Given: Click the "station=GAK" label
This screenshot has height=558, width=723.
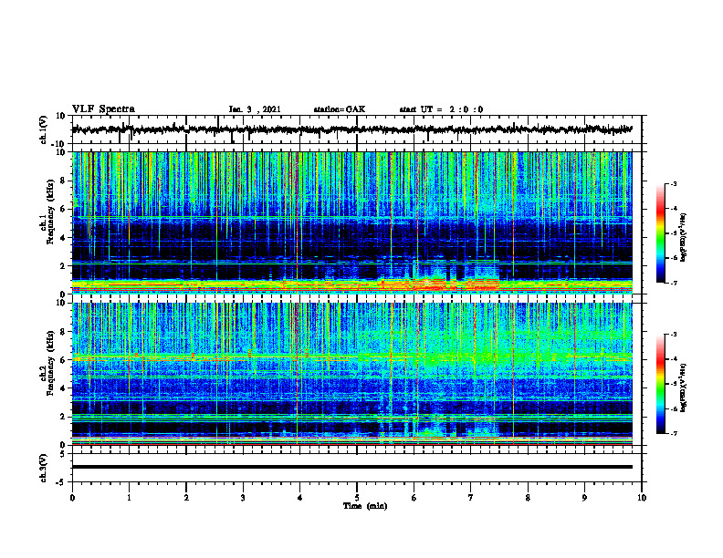Looking at the screenshot, I should pyautogui.click(x=340, y=109).
